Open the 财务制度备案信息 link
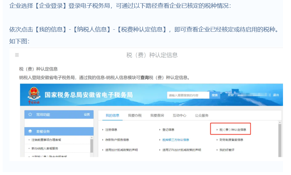The width and height of the screenshot is (291, 175). coord(231,140)
